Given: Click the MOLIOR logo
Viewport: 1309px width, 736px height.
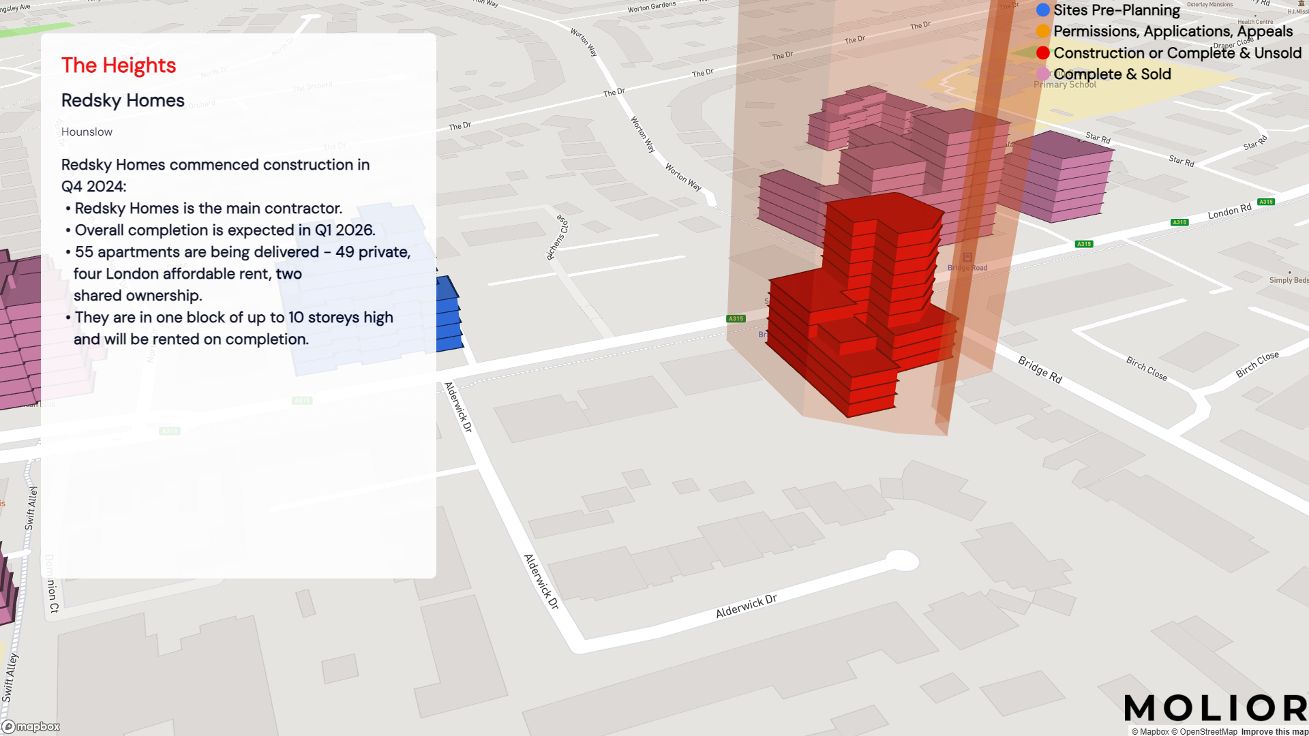Looking at the screenshot, I should 1216,708.
